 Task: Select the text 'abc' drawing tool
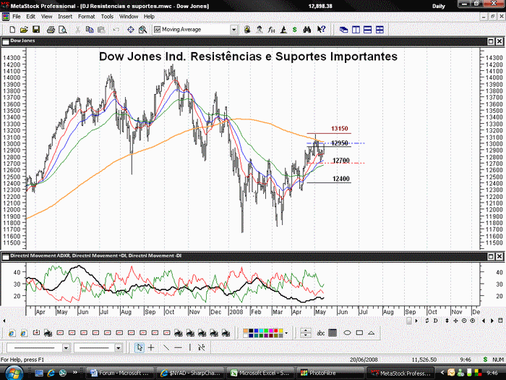pyautogui.click(x=320, y=333)
